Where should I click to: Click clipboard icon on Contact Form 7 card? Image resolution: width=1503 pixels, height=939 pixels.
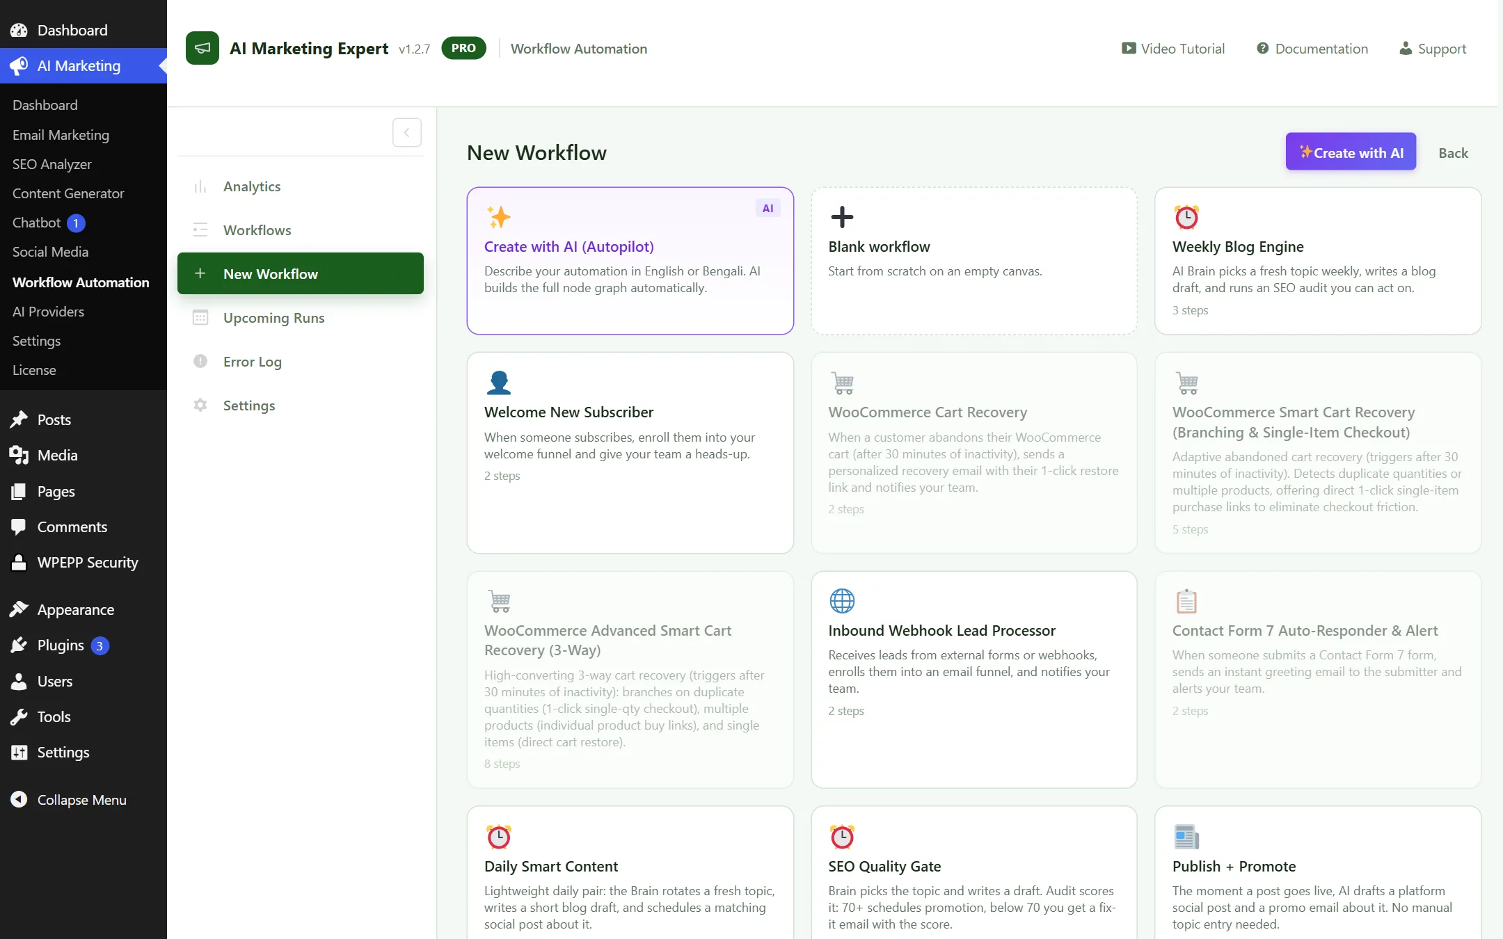click(x=1186, y=601)
